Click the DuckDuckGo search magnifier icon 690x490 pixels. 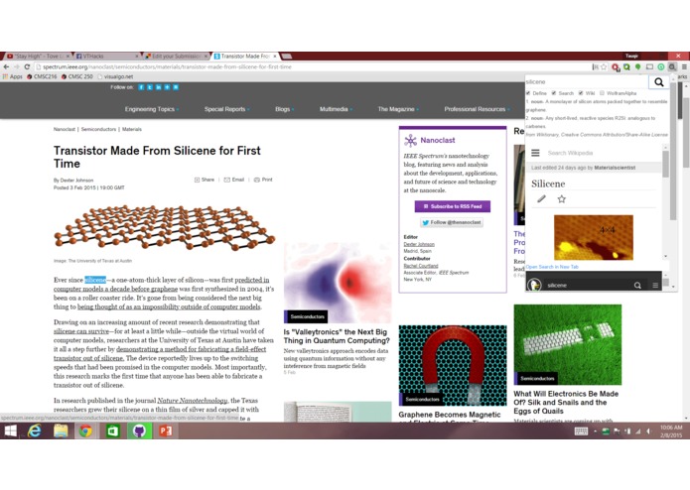tap(637, 286)
